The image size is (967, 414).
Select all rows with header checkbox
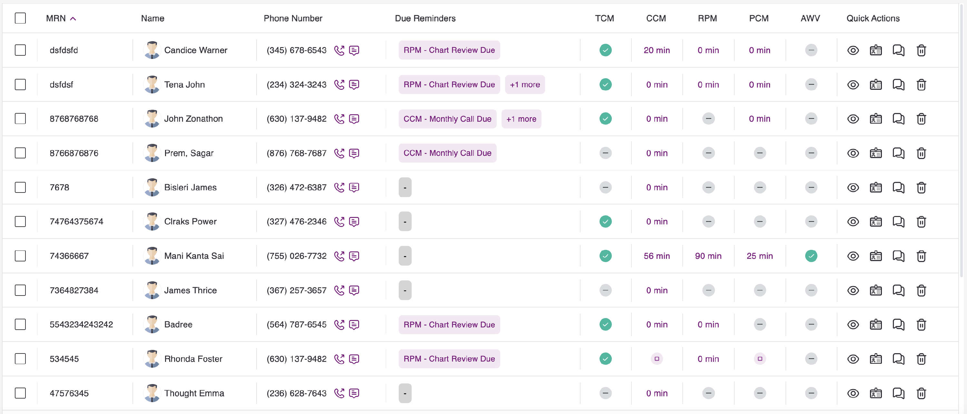[20, 18]
